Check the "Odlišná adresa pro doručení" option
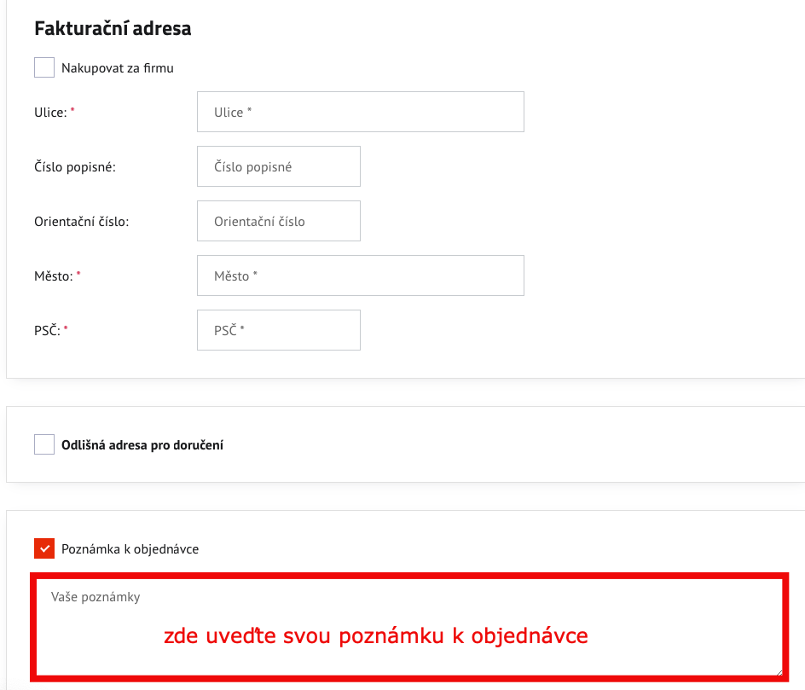This screenshot has width=805, height=690. 43,444
